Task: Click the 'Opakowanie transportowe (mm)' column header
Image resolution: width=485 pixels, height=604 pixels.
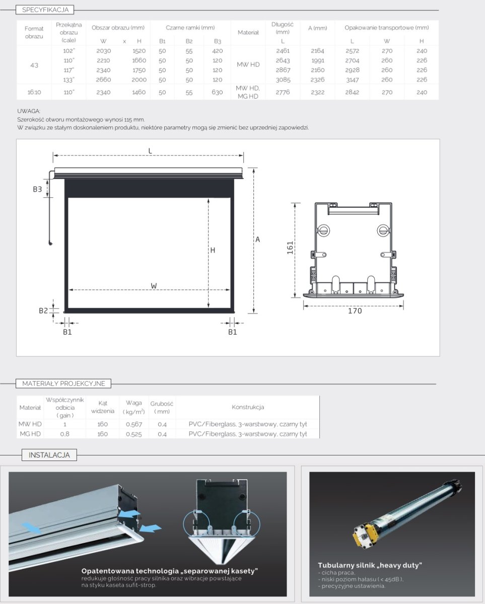Action: [386, 28]
